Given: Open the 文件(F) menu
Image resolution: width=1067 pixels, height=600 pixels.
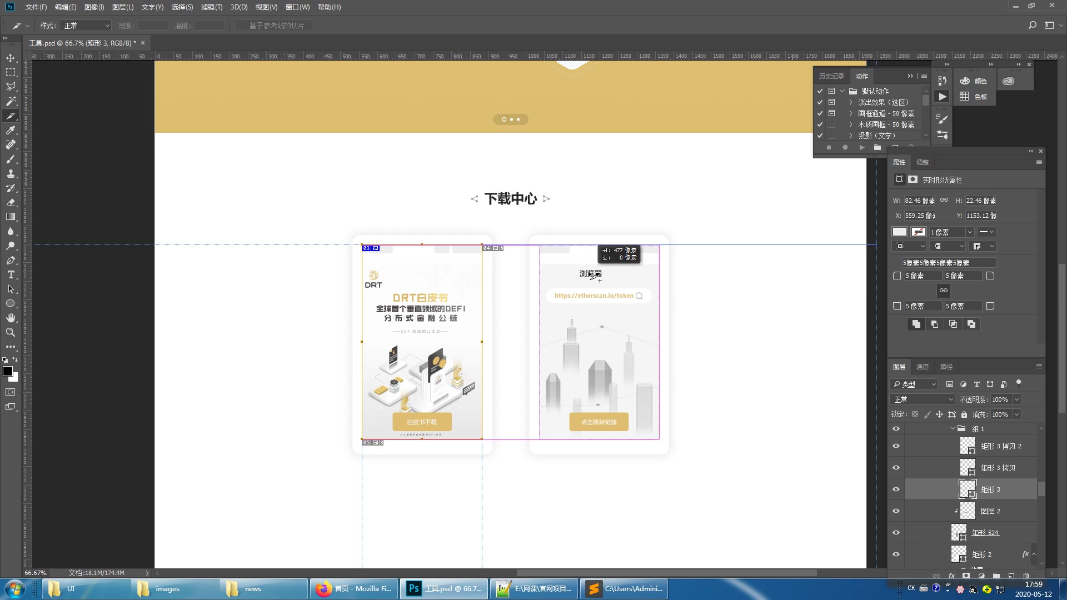Looking at the screenshot, I should 36,7.
